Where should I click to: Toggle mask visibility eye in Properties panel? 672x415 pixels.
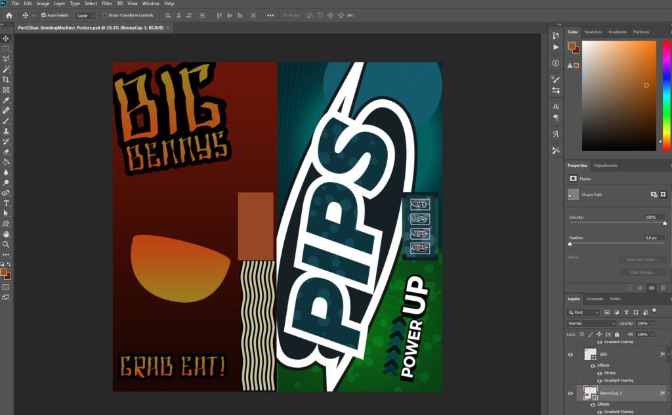(x=652, y=288)
